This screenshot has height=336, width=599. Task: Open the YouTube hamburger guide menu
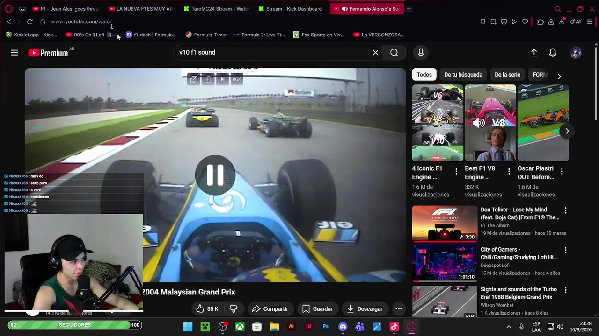[x=15, y=53]
